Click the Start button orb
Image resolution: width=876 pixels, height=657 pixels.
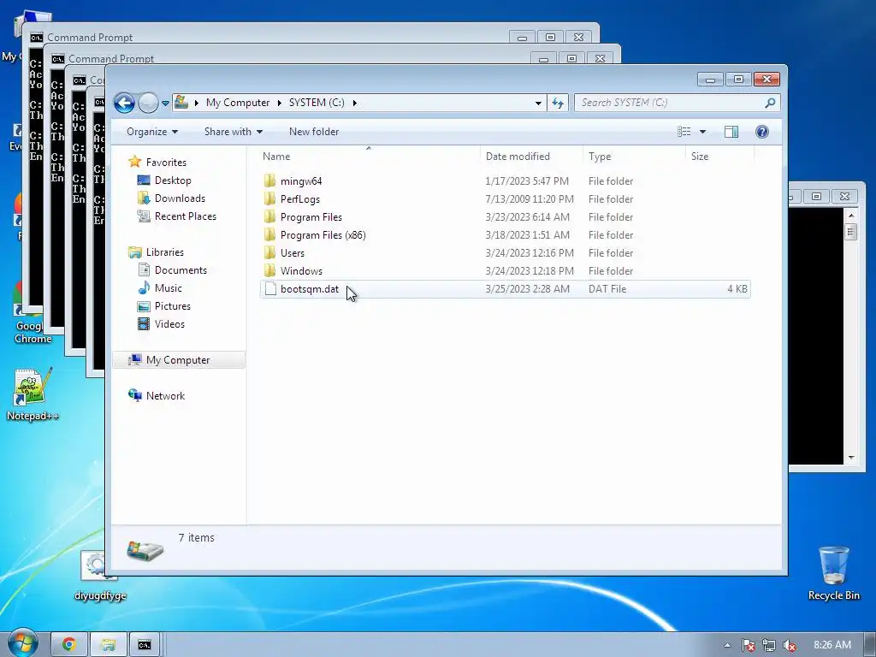click(23, 643)
